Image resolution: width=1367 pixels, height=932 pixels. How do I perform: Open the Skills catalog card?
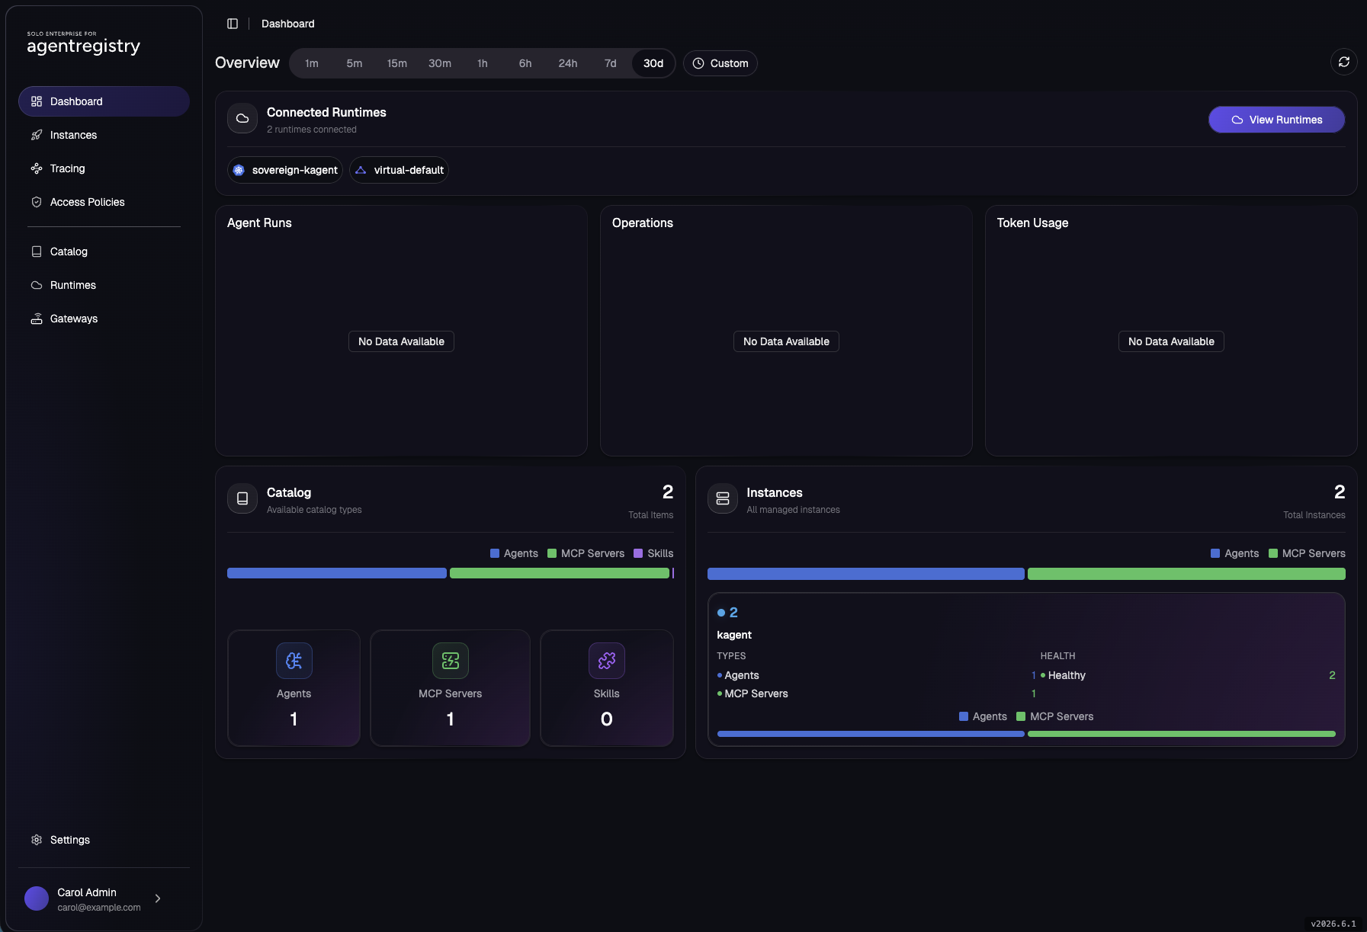(x=606, y=688)
